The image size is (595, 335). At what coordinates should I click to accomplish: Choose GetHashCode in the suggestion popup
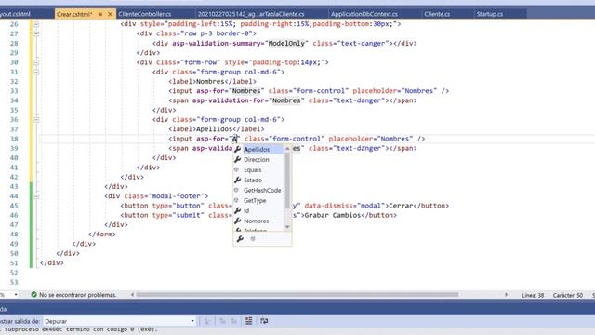pyautogui.click(x=262, y=190)
